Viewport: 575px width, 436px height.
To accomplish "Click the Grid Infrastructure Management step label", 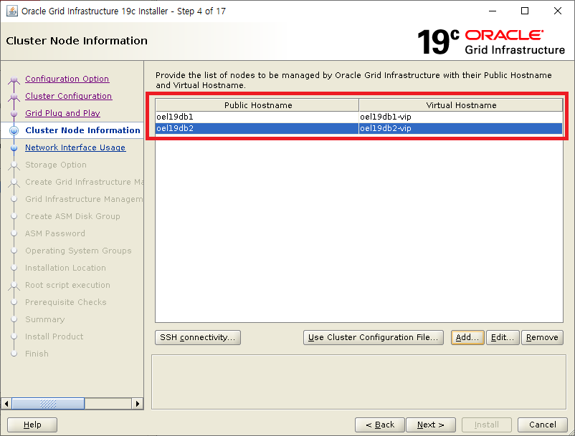I will tap(84, 199).
